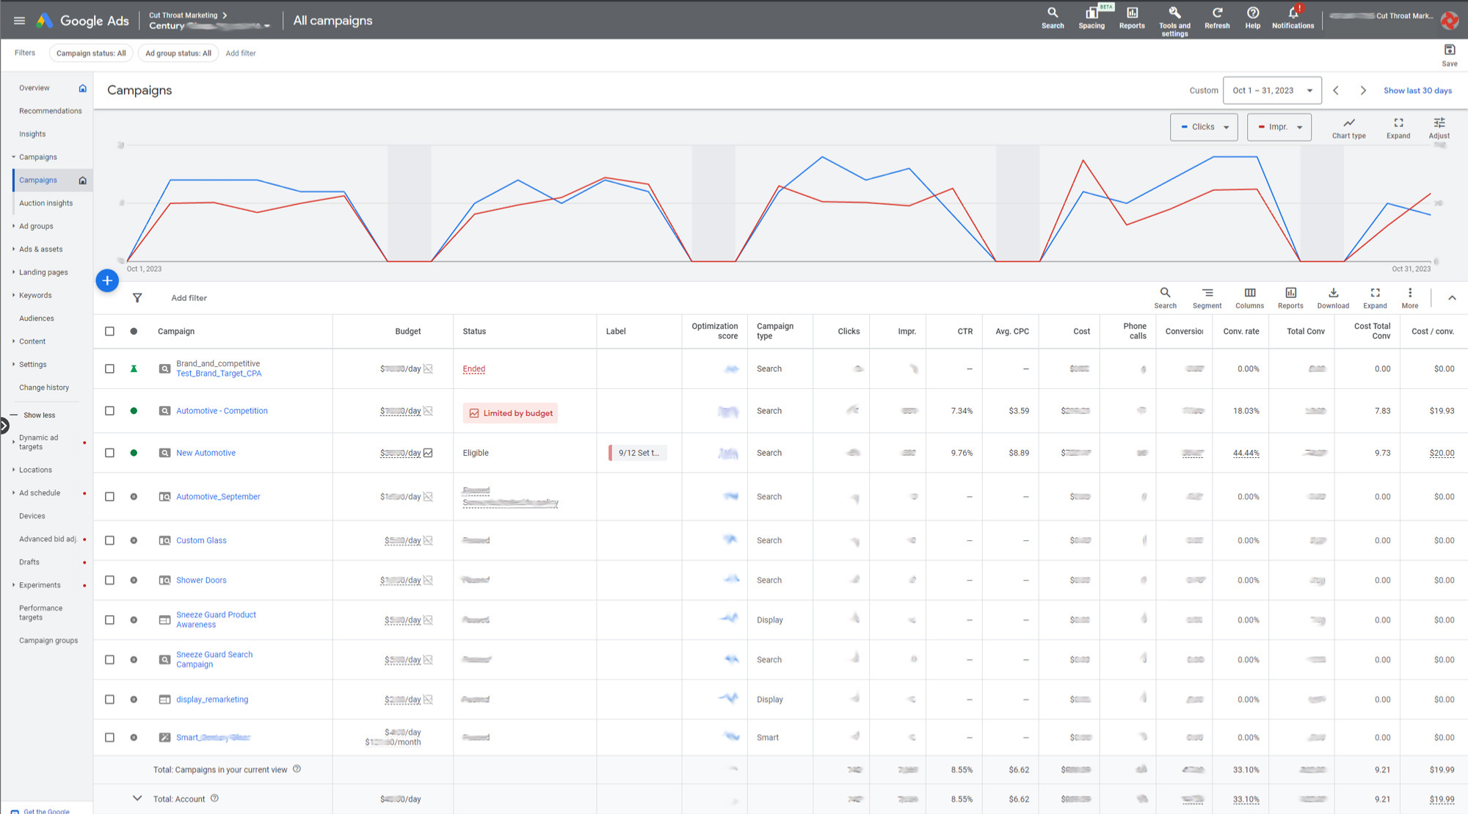Image resolution: width=1468 pixels, height=814 pixels.
Task: Click the Segment icon above the table
Action: (1207, 294)
